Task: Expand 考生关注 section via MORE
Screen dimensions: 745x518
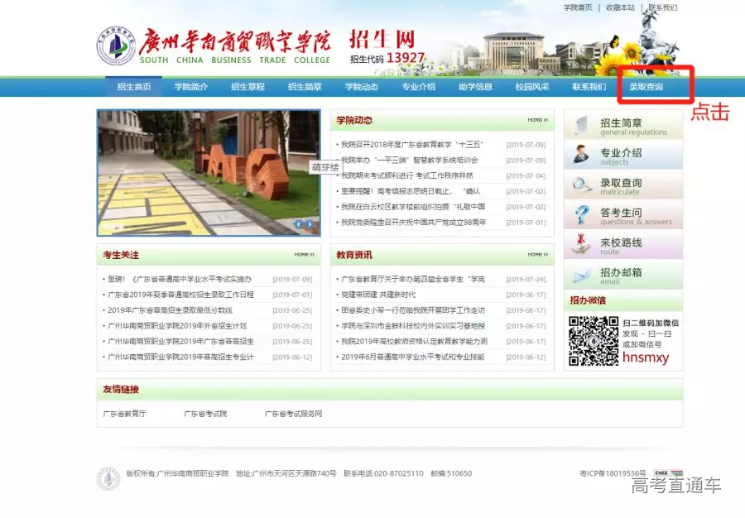Action: (x=304, y=255)
